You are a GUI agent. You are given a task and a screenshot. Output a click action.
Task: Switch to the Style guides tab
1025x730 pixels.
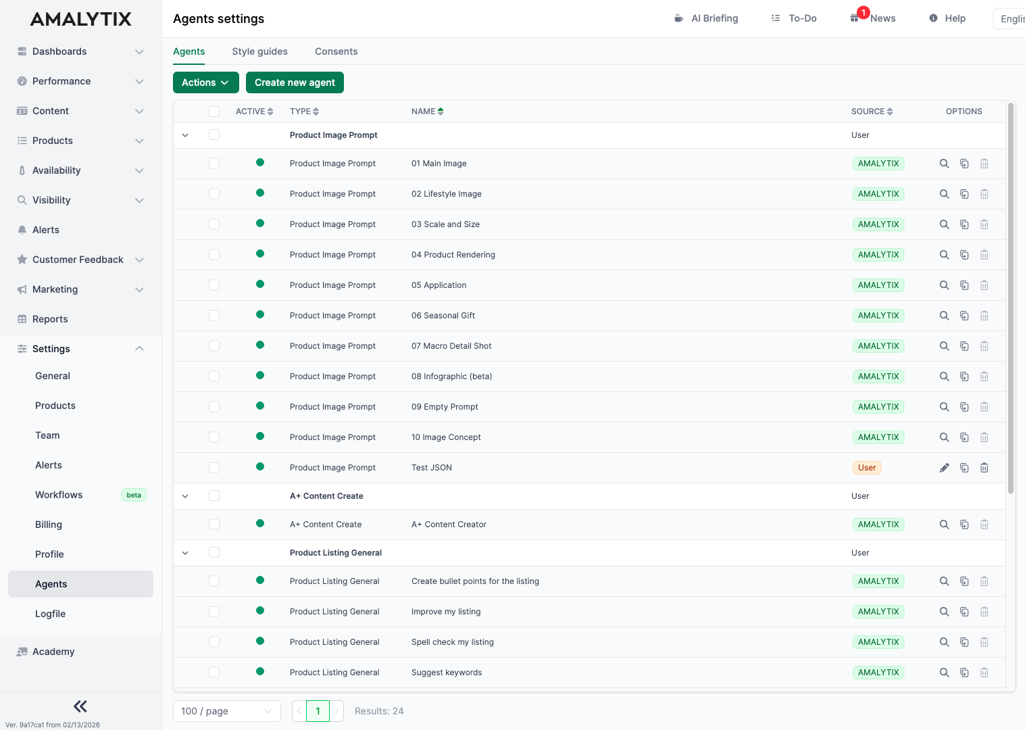(259, 51)
